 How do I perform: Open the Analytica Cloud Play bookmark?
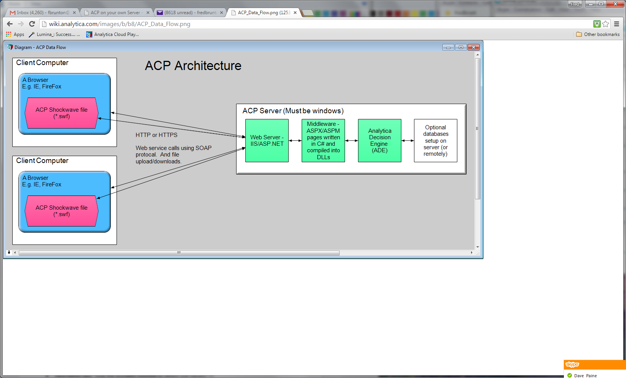[113, 34]
